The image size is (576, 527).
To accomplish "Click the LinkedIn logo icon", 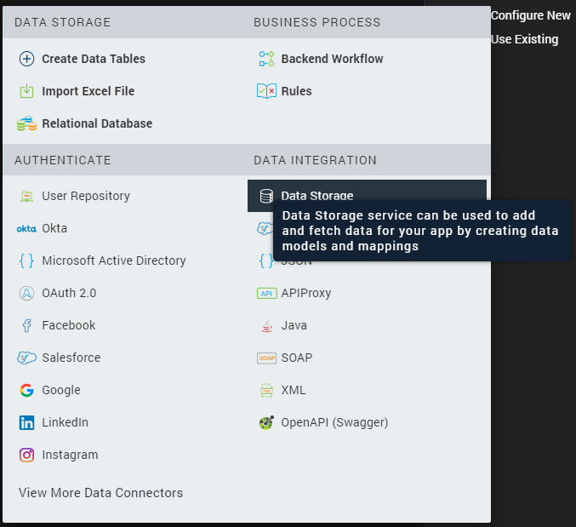I will 26,422.
